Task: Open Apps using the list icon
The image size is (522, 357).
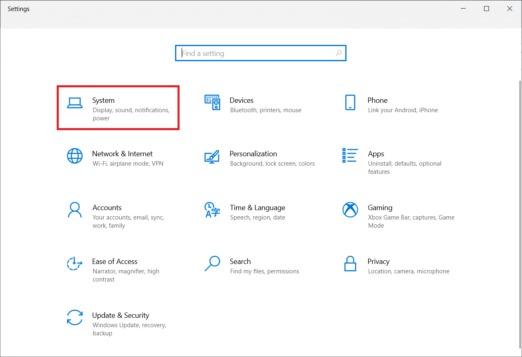Action: click(350, 155)
